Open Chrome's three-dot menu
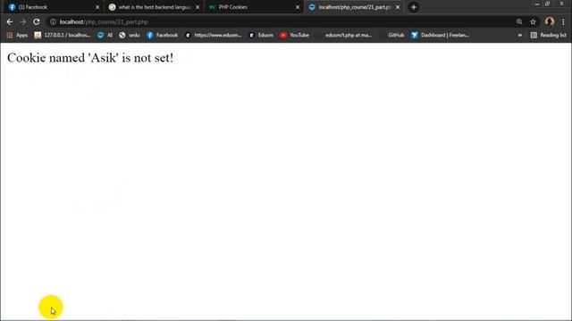Screen dimensions: 572x321 563,21
